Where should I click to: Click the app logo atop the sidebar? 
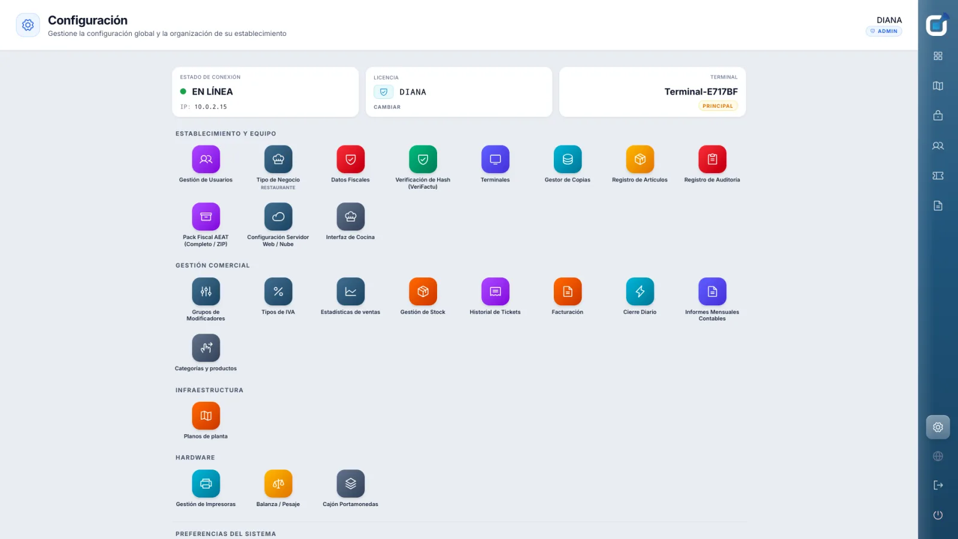(x=938, y=25)
